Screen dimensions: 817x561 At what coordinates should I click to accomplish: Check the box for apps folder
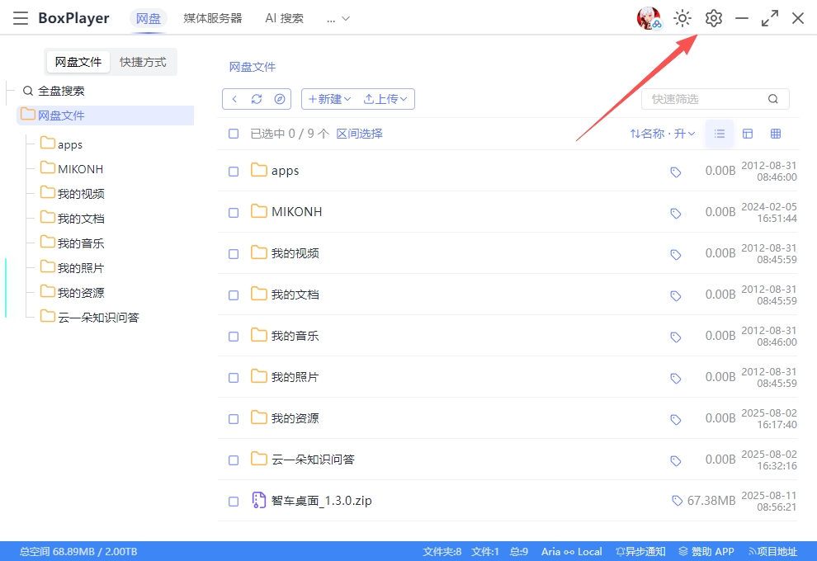[x=234, y=172]
